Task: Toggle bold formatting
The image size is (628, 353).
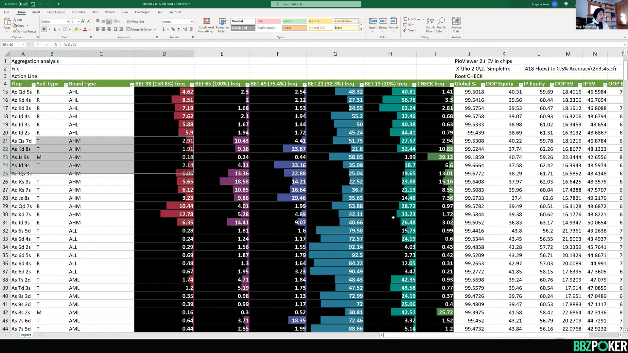Action: coord(44,29)
